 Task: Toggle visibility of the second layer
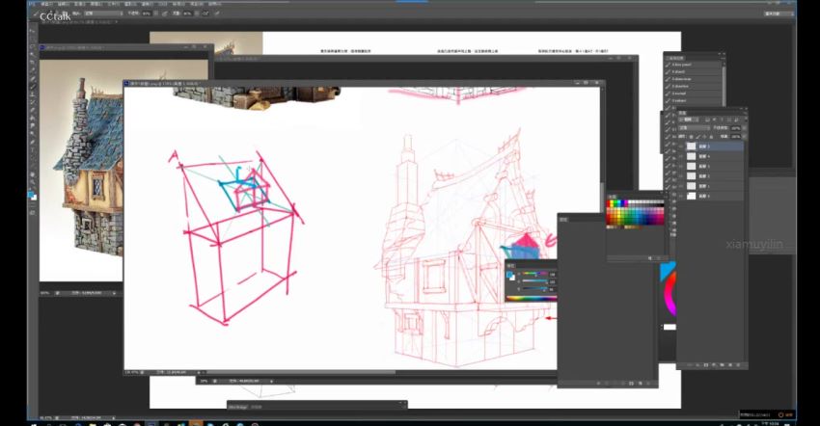[682, 156]
